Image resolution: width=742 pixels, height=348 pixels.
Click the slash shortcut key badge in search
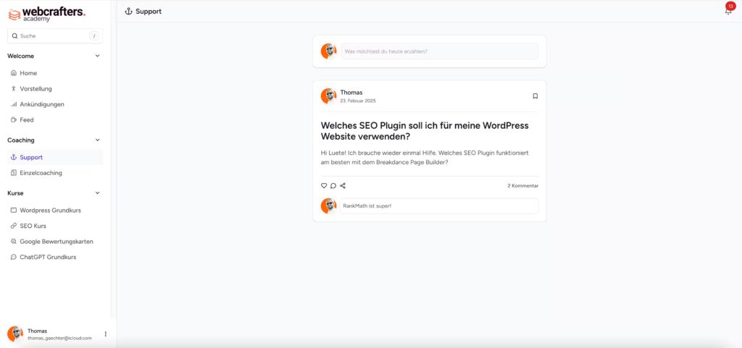[94, 36]
